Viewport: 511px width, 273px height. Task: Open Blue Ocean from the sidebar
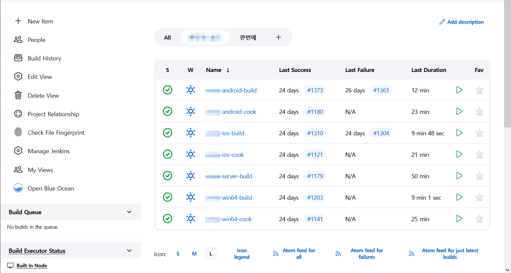click(x=51, y=188)
